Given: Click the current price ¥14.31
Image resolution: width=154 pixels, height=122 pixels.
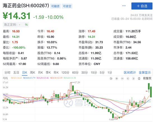Looking at the screenshot, I should tap(17, 16).
